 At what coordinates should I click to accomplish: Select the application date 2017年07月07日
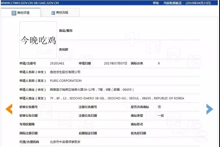[x=115, y=63]
